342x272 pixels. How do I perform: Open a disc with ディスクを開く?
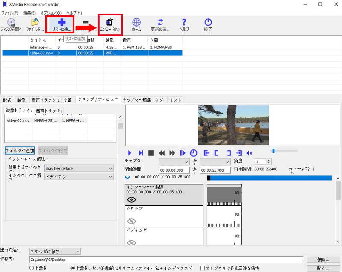click(11, 25)
